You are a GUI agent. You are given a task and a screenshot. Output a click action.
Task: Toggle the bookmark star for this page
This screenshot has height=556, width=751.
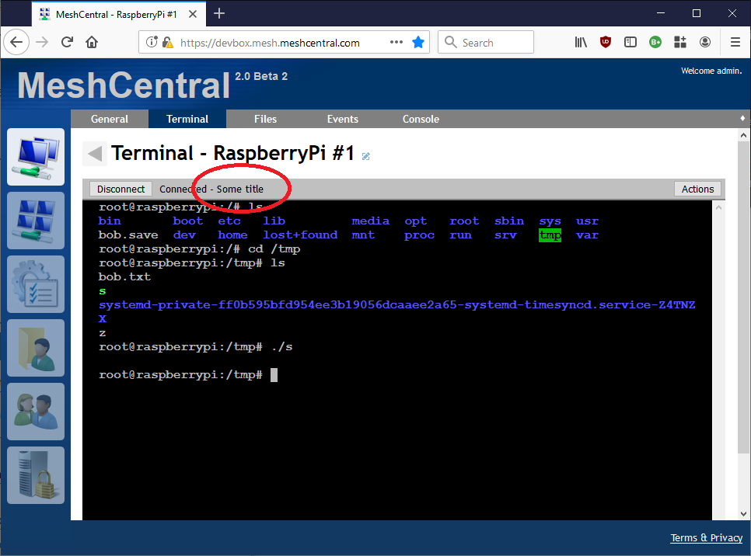pos(418,42)
